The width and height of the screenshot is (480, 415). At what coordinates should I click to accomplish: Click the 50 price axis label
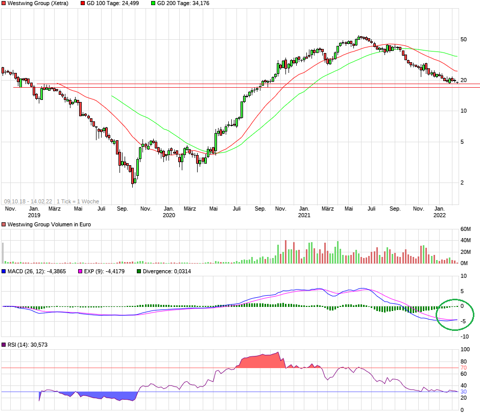coord(464,39)
